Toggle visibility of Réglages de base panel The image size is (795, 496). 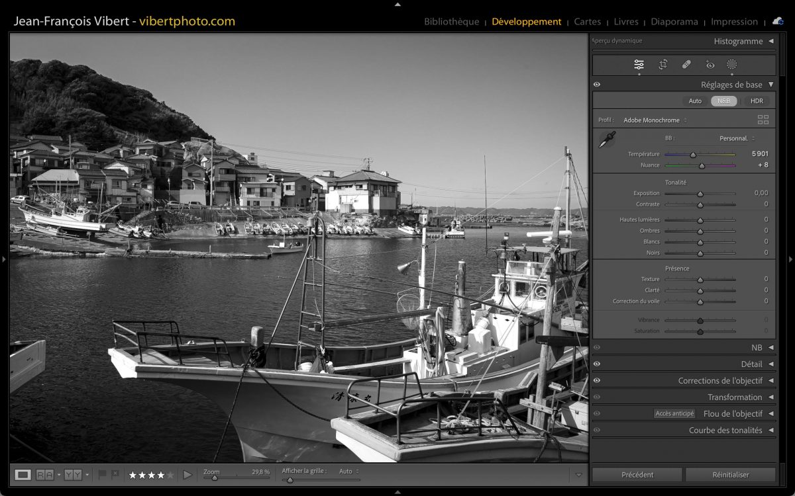coord(597,85)
